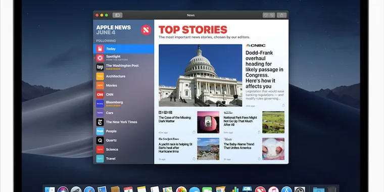Open "The Case of the Missing Dark Matter"
The height and width of the screenshot is (192, 384).
click(175, 119)
